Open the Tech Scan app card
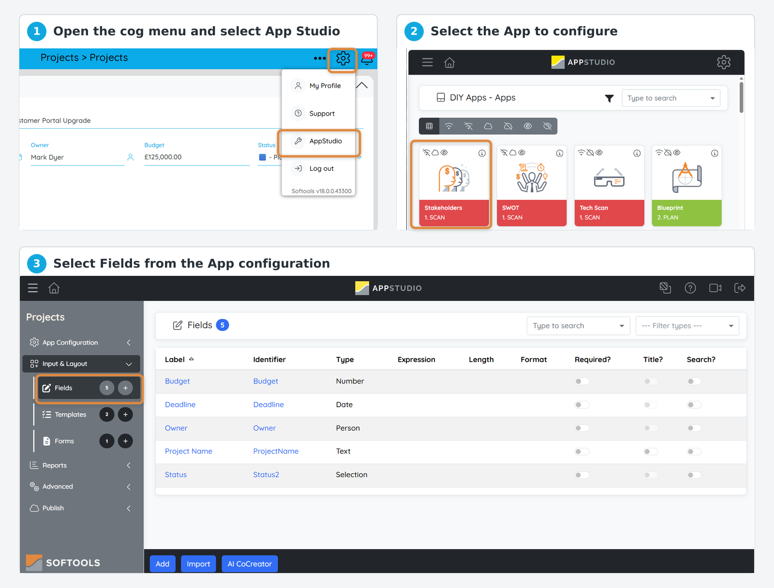 (x=610, y=185)
